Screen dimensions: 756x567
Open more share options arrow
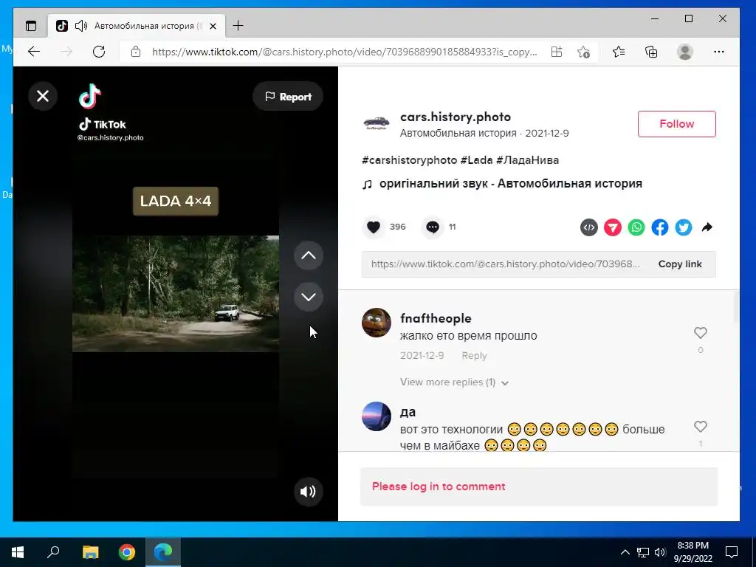click(x=707, y=227)
